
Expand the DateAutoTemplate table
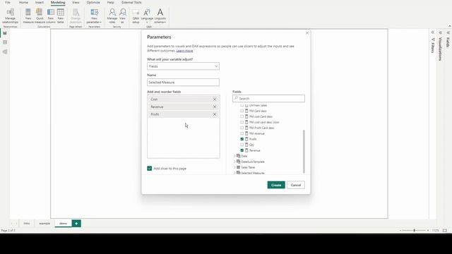234,162
